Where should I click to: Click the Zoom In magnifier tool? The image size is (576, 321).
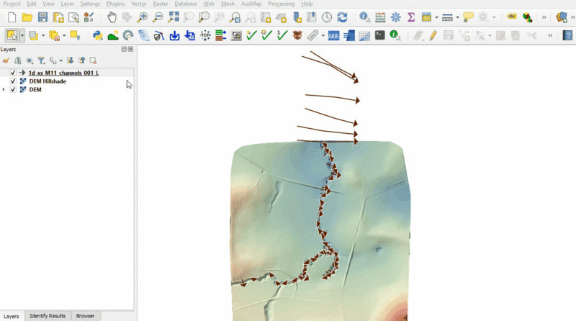tap(143, 17)
